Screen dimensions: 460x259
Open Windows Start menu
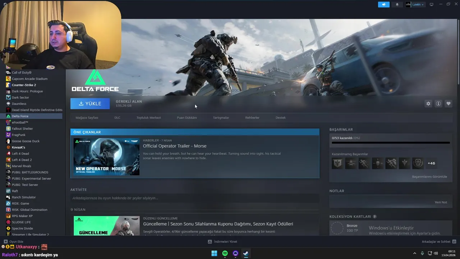[214, 254]
